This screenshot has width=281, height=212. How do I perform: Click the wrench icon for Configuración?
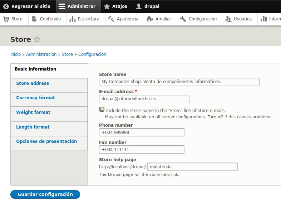(x=183, y=19)
